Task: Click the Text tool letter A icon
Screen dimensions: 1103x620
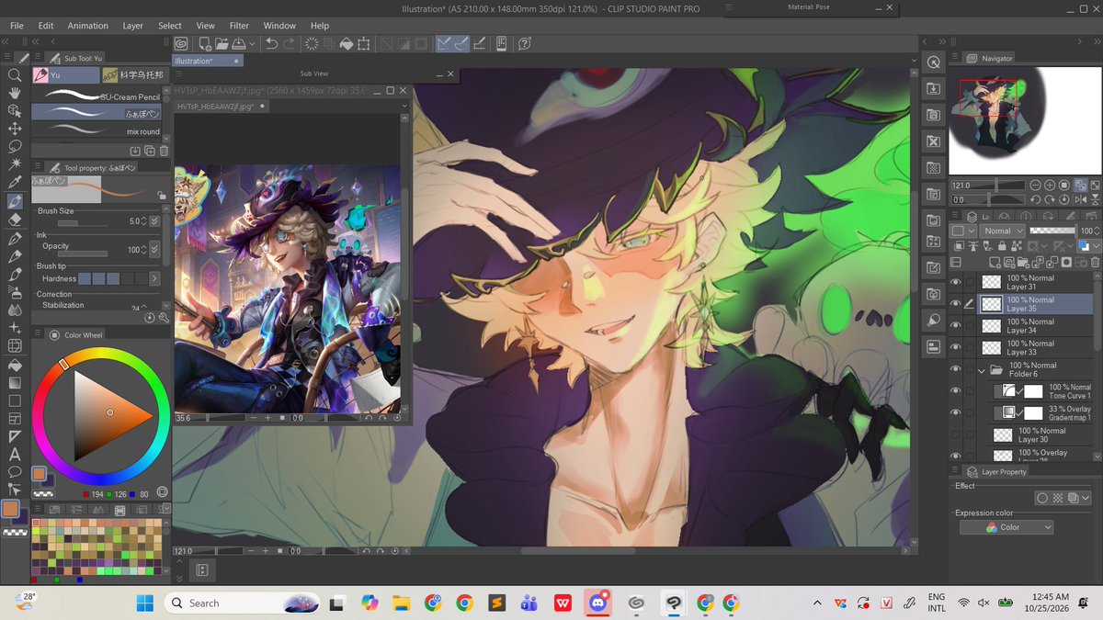Action: pos(15,454)
